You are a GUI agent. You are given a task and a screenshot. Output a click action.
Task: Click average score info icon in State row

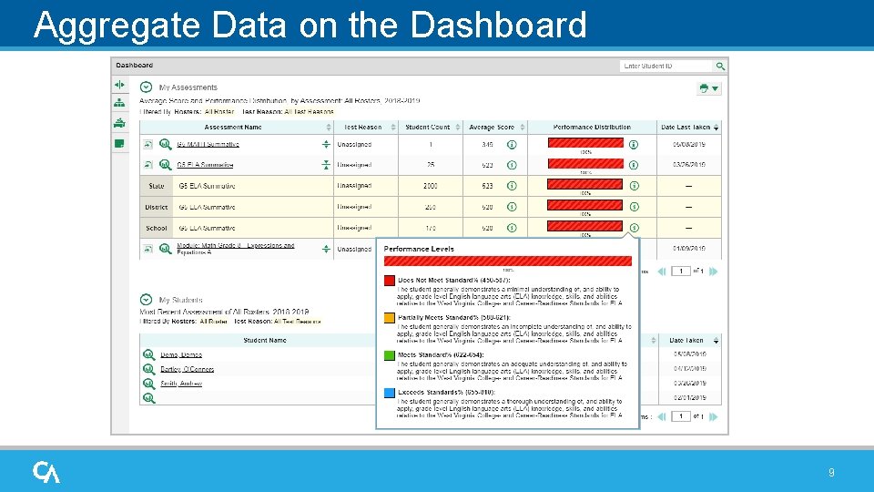click(x=512, y=186)
